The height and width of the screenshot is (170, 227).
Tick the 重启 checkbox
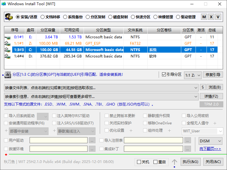click(155, 162)
